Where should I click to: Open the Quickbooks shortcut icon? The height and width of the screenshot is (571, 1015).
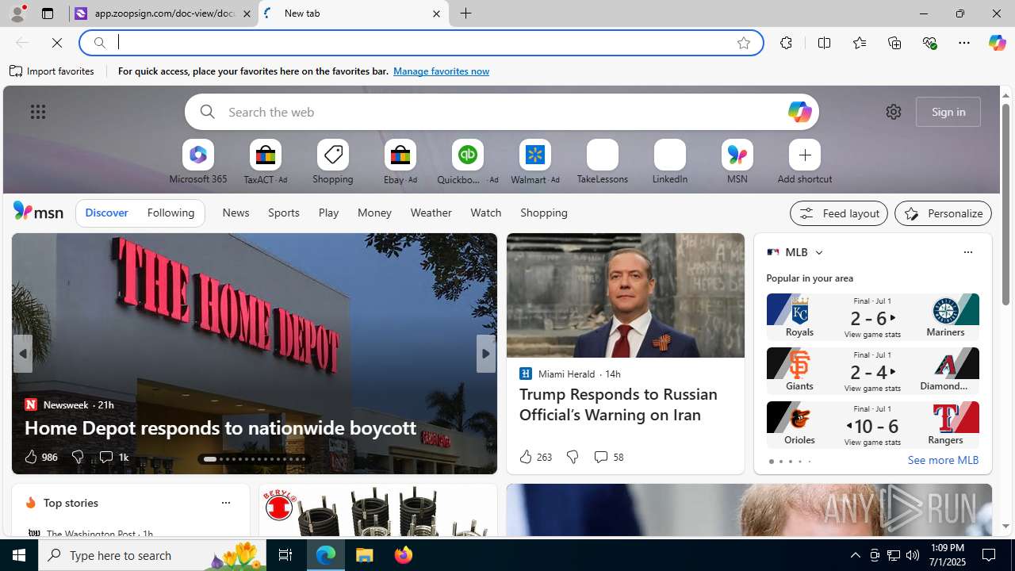pyautogui.click(x=468, y=155)
